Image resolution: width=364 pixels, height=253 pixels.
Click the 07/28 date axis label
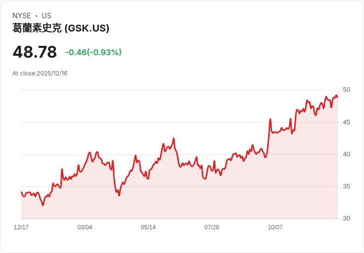212,227
